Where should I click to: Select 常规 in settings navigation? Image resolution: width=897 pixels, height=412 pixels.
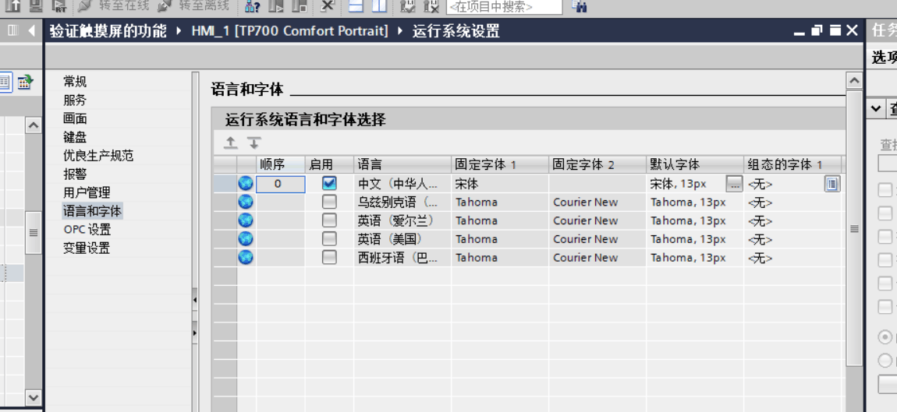pos(75,82)
